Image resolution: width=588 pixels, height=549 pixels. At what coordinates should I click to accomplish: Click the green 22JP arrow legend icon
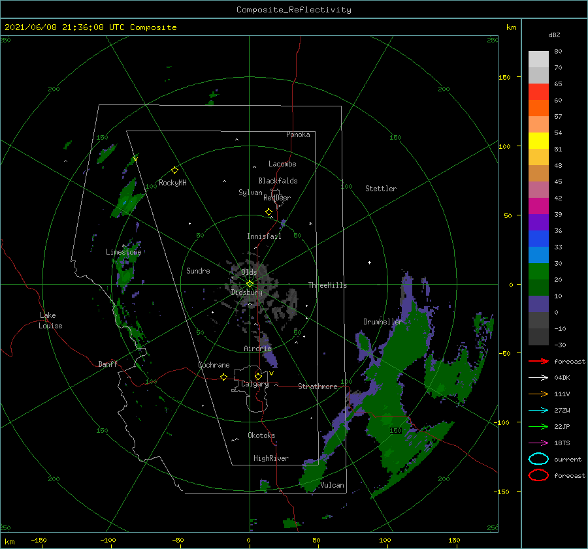coord(538,426)
